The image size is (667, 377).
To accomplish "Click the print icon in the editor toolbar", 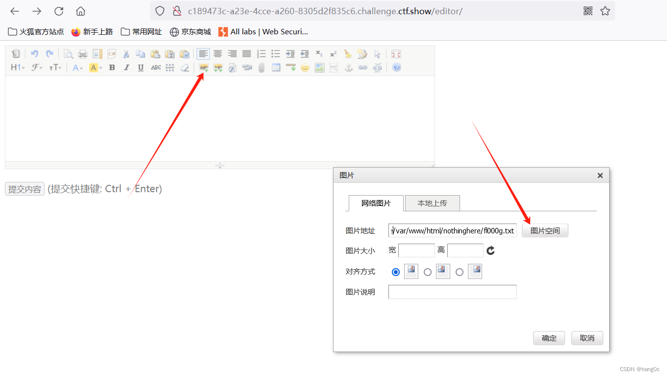I will point(83,54).
